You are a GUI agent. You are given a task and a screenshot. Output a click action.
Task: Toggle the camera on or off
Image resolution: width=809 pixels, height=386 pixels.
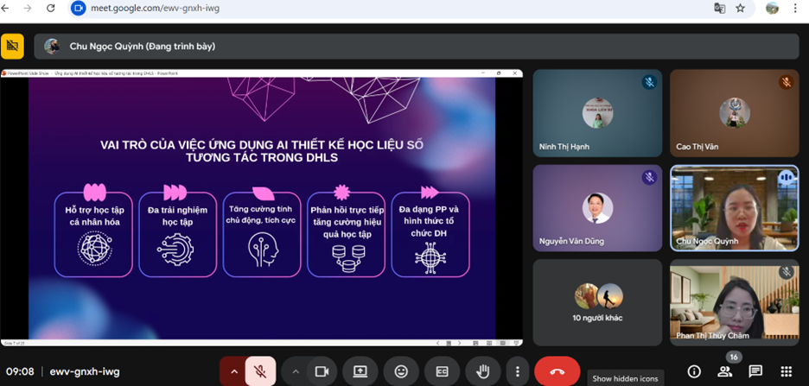[x=322, y=371]
